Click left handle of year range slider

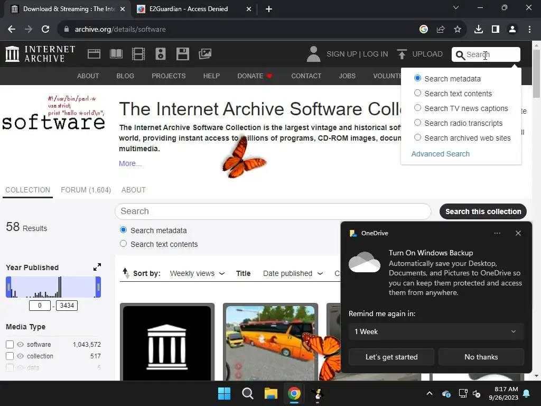tap(8, 287)
